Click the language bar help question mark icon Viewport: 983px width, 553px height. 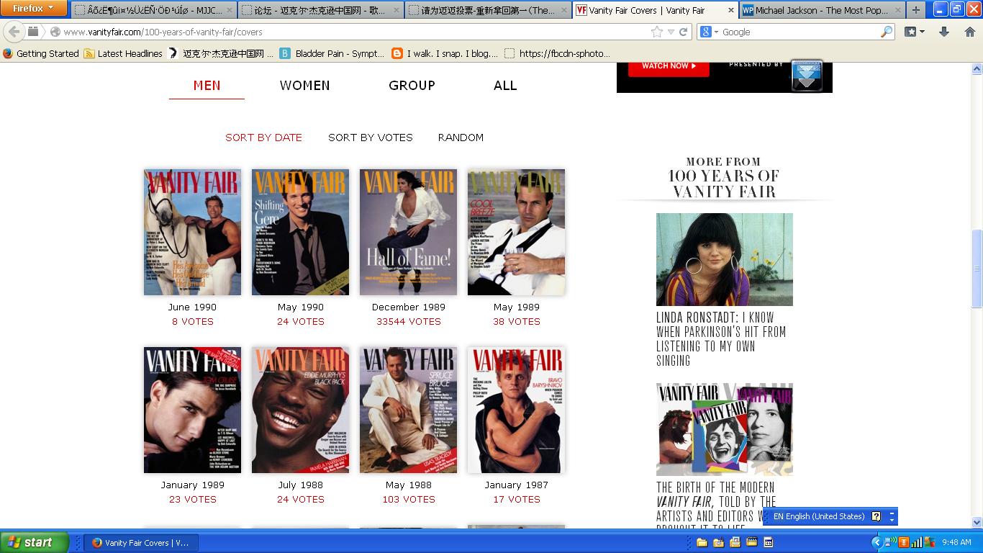click(x=876, y=516)
